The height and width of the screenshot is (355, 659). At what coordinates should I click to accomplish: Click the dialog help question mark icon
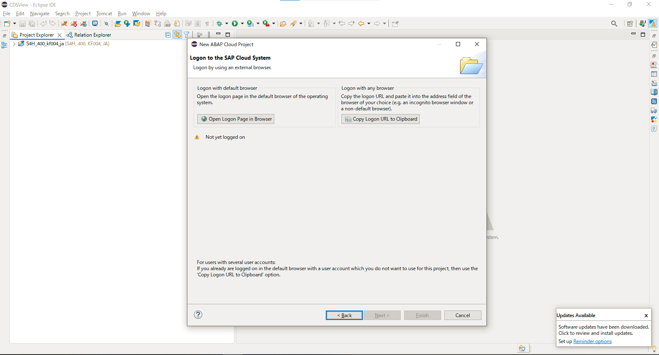pos(198,315)
